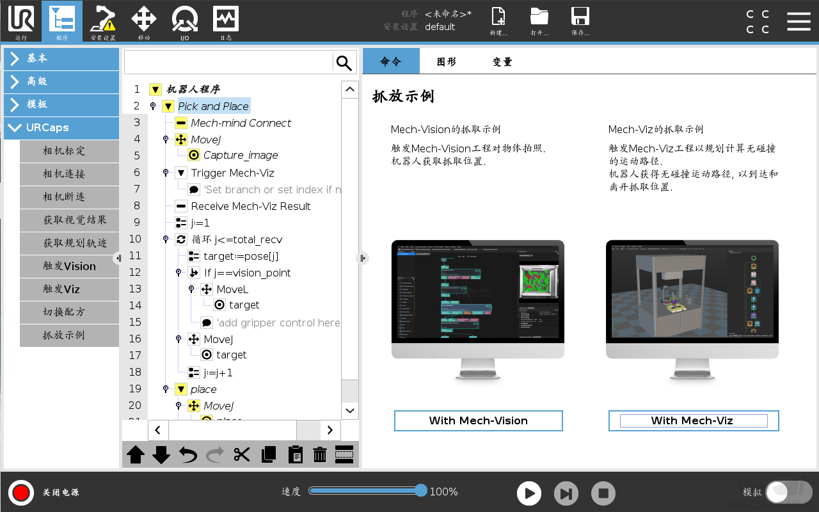Click the suppress dashed-box icon

pyautogui.click(x=344, y=455)
